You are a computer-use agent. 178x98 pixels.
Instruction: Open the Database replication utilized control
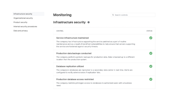tap(70, 66)
